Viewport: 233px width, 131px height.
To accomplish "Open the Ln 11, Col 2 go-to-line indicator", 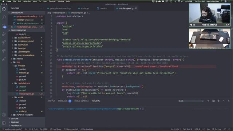I will coord(176,129).
